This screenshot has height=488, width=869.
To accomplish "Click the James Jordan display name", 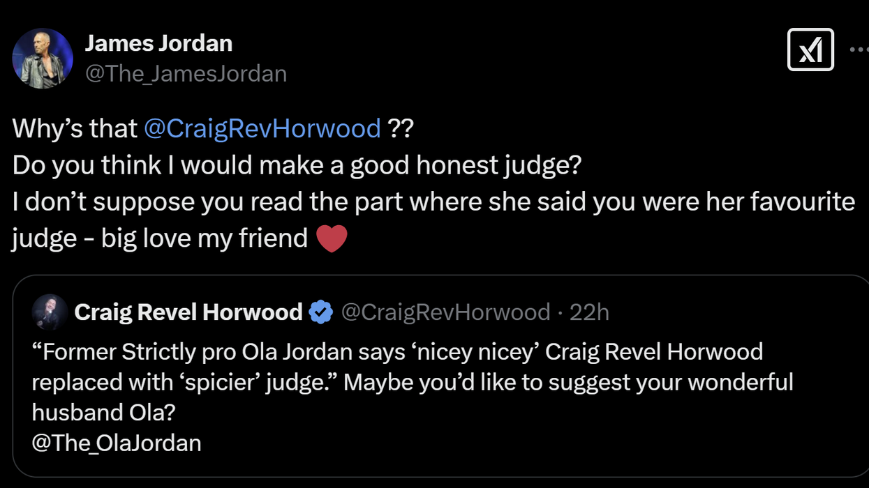I will tap(158, 43).
